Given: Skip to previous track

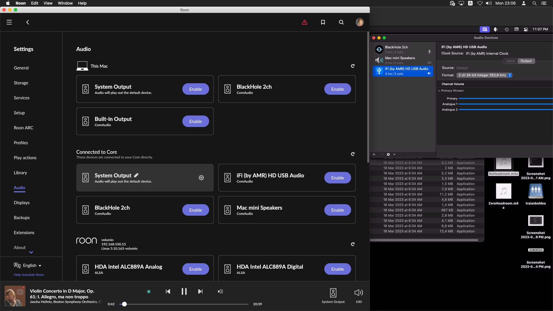Looking at the screenshot, I should pyautogui.click(x=168, y=291).
